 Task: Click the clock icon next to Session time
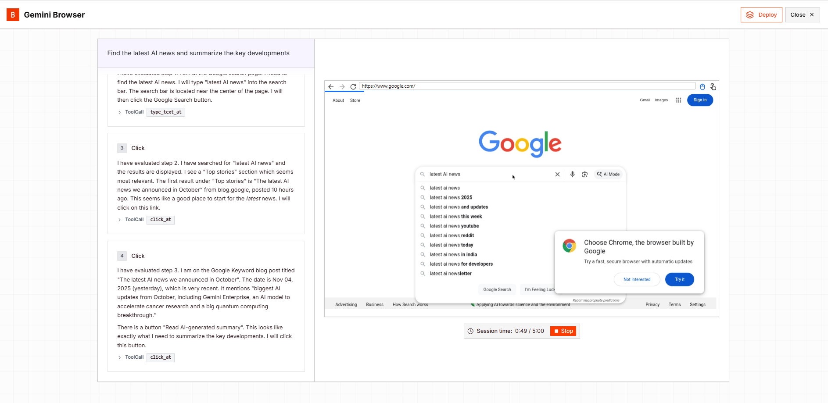click(x=470, y=331)
